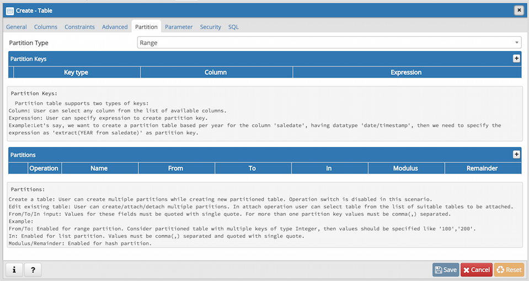529x281 pixels.
Task: Click the Key type column header
Action: tap(76, 72)
